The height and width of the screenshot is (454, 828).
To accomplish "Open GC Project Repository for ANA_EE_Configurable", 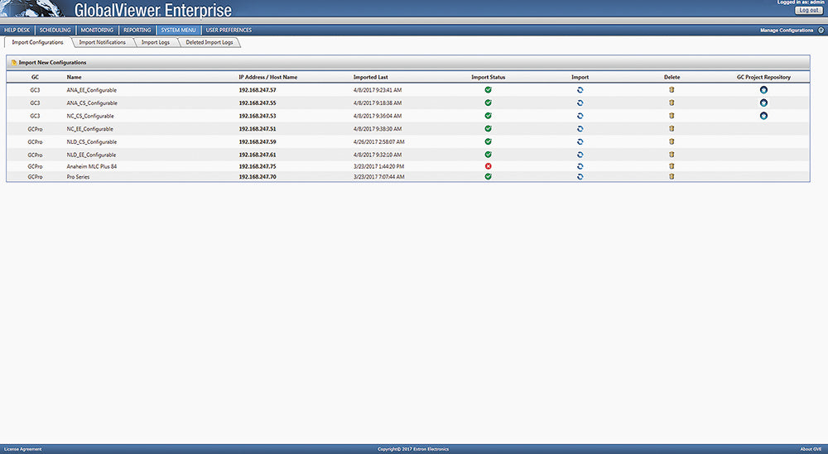I will [x=763, y=89].
